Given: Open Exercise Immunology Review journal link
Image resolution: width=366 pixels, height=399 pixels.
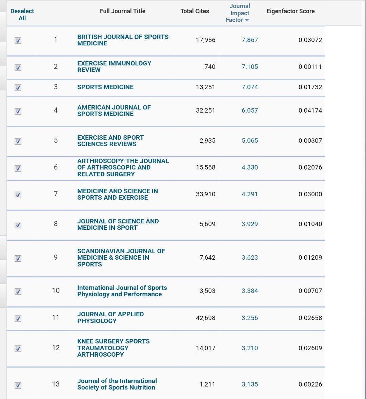Looking at the screenshot, I should click(114, 66).
